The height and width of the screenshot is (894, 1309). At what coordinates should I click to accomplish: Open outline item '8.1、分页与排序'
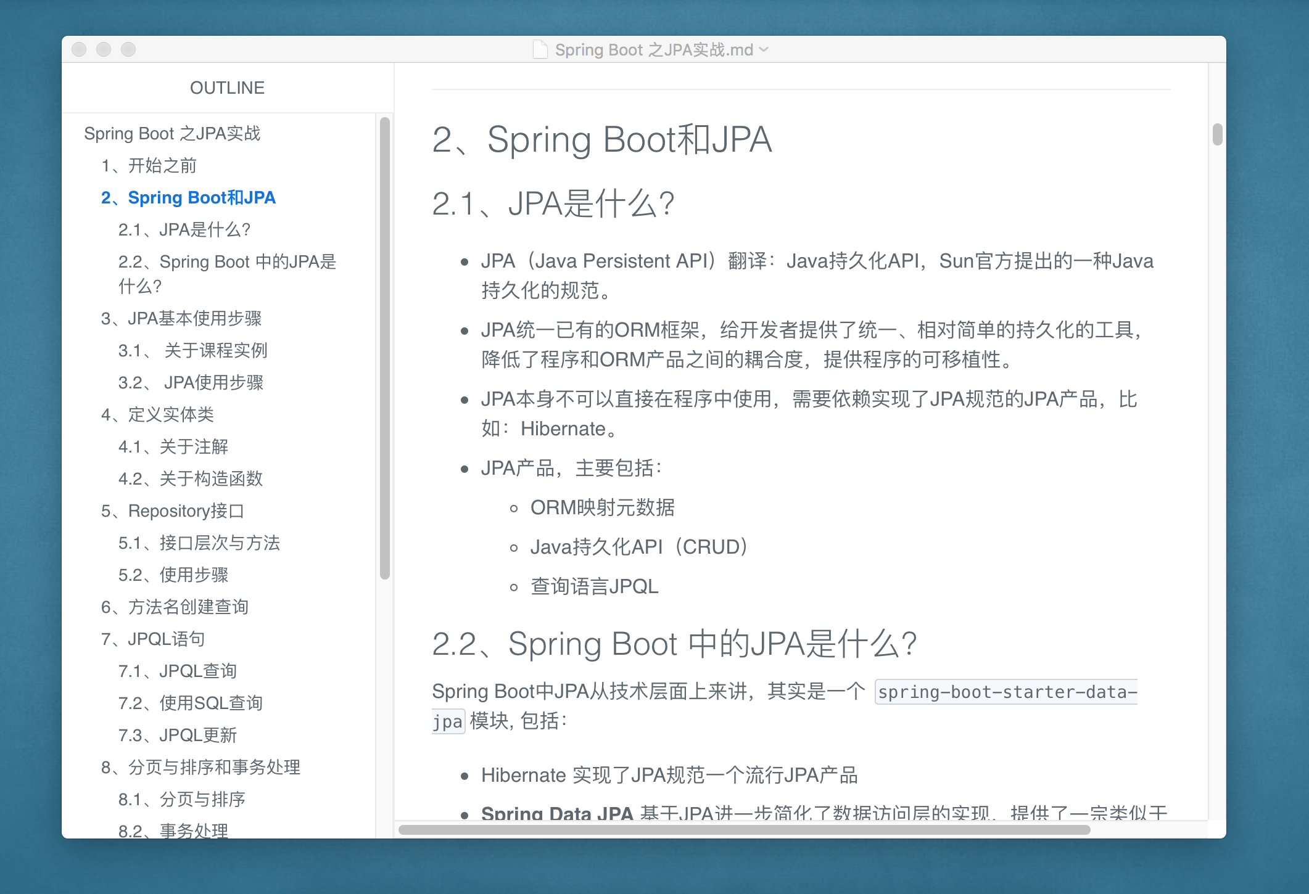182,799
